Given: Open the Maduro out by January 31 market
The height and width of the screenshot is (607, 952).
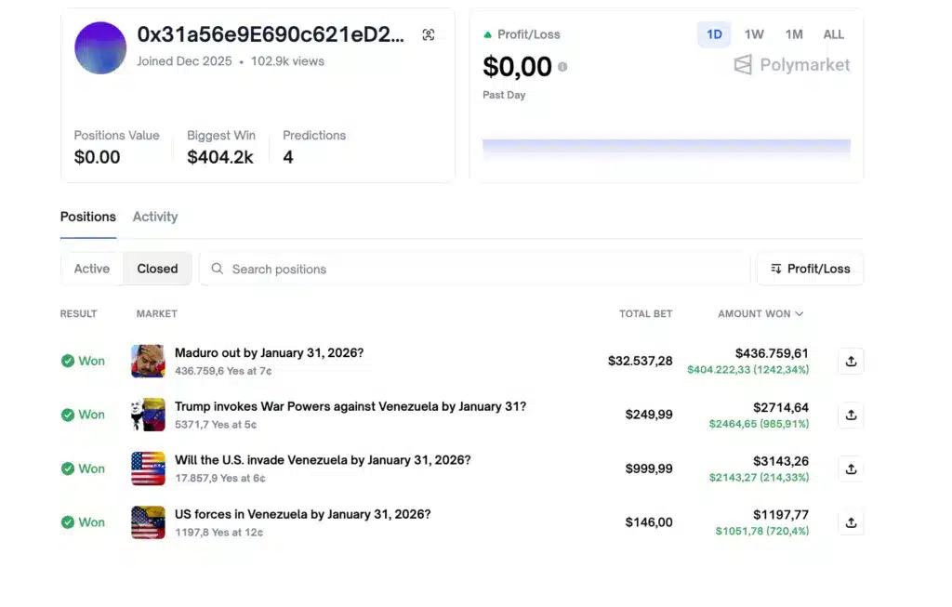Looking at the screenshot, I should click(x=269, y=353).
